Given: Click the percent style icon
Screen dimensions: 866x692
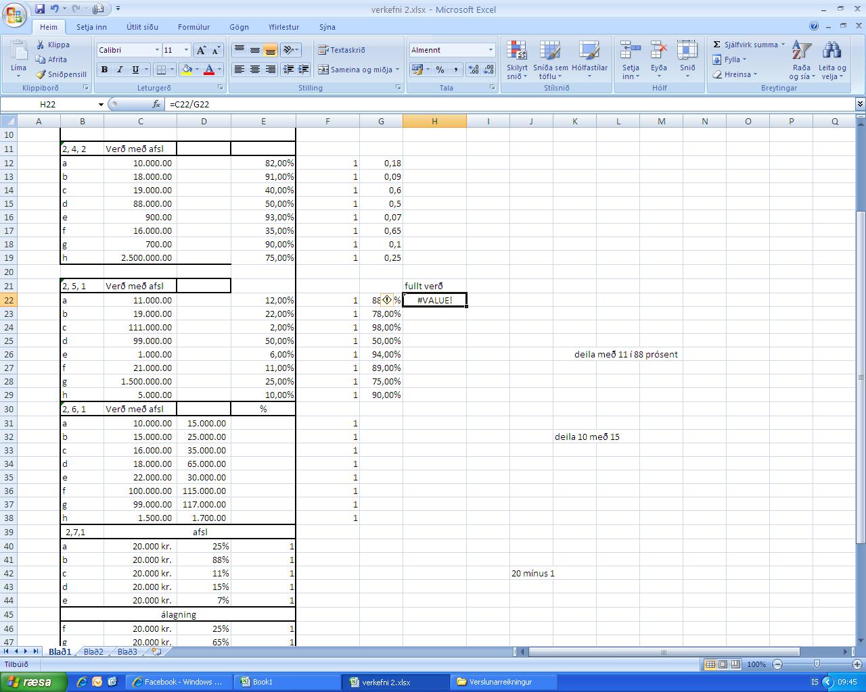Looking at the screenshot, I should tap(440, 70).
